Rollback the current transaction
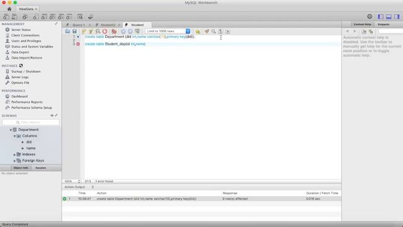The image size is (403, 227). pos(130,32)
